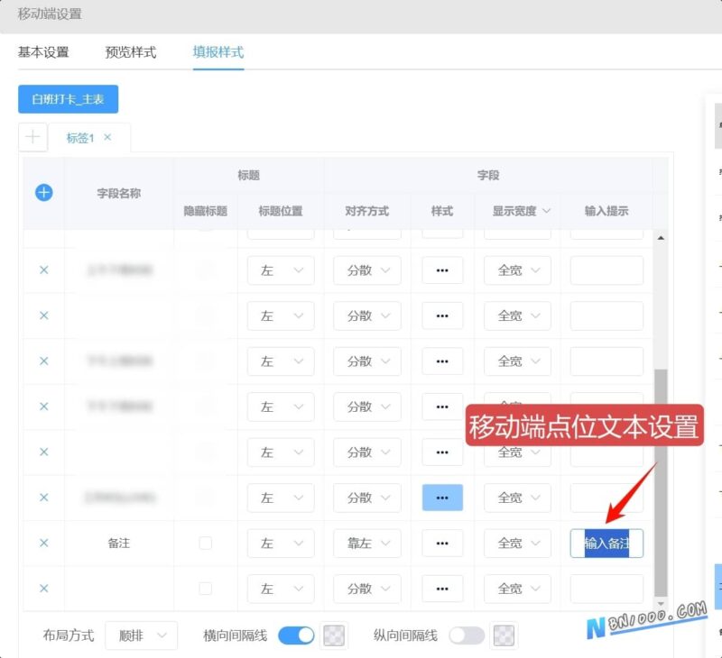This screenshot has width=722, height=658.
Task: Click the vertical scrollbar thumb of the table
Action: tap(661, 482)
